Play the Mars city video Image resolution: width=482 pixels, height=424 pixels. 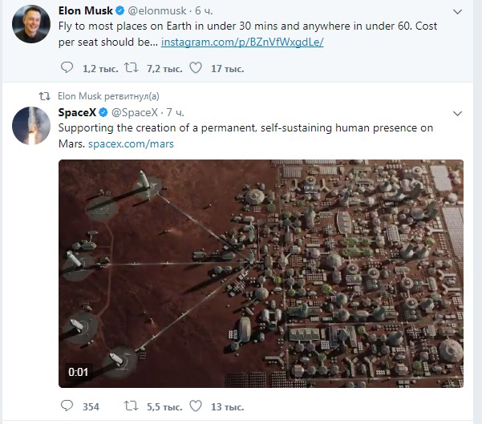(x=261, y=273)
